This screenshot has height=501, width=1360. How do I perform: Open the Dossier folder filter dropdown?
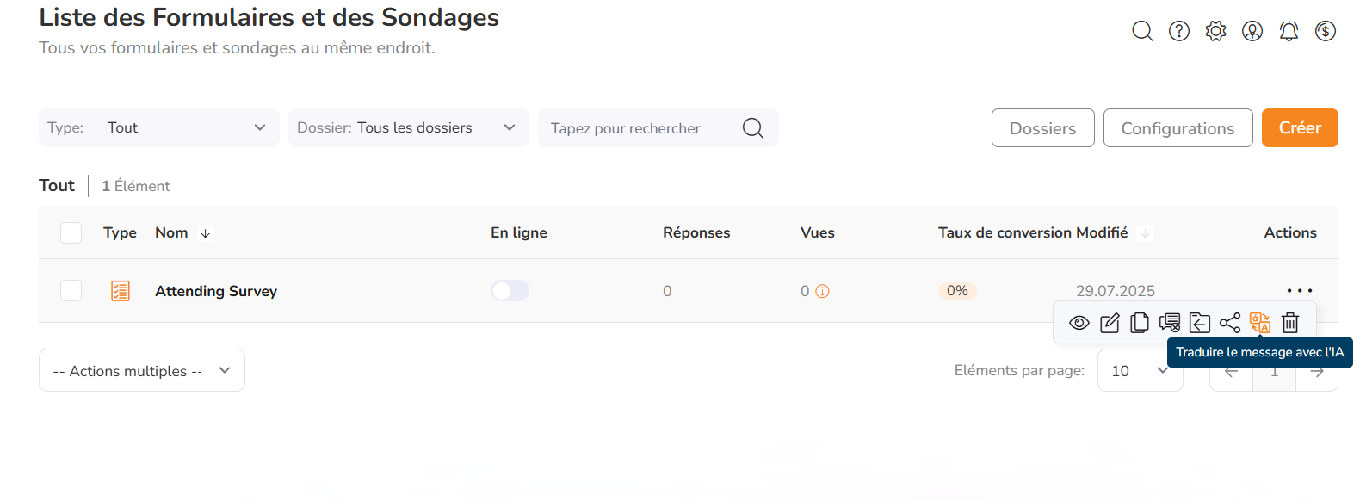409,127
